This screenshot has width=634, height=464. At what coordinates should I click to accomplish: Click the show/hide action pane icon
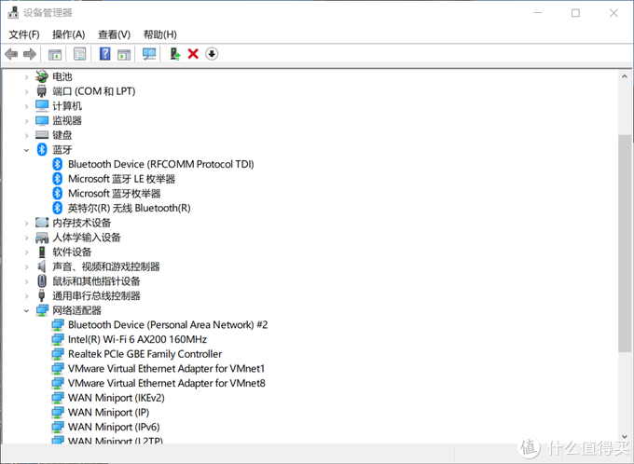tap(124, 54)
